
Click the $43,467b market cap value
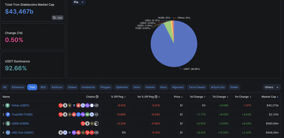pyautogui.click(x=19, y=11)
